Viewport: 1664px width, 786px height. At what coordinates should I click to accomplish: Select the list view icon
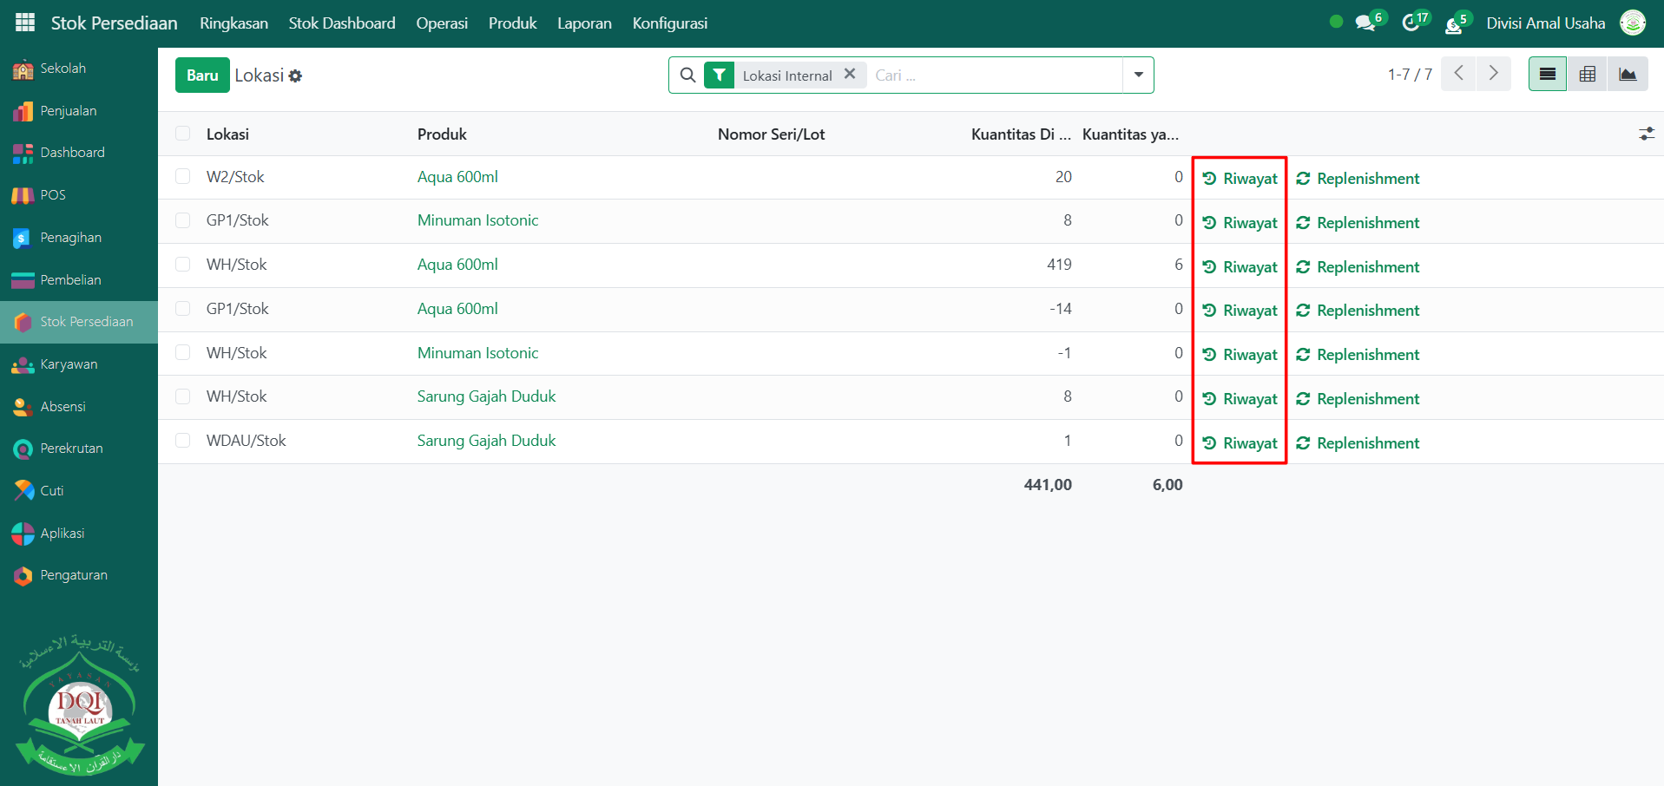pyautogui.click(x=1547, y=75)
